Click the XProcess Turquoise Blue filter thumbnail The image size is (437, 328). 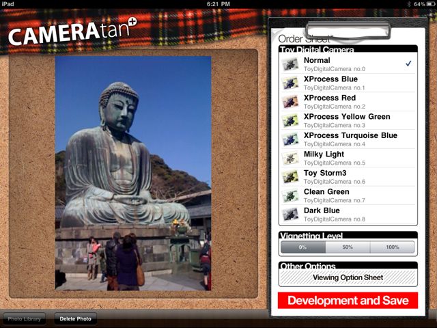click(290, 139)
